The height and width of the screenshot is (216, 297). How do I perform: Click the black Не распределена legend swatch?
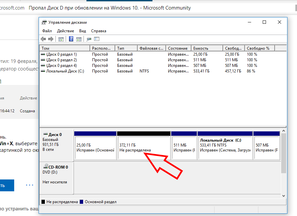[x=43, y=202]
